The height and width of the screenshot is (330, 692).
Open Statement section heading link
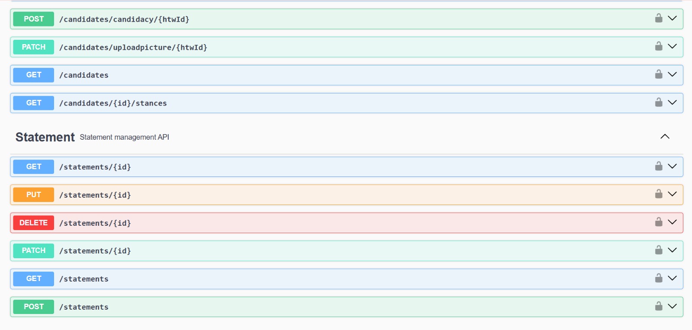click(45, 137)
